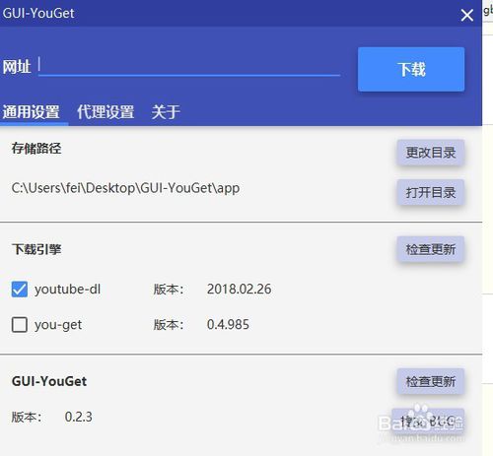Image resolution: width=493 pixels, height=456 pixels.
Task: Close the GUI-YouGet window
Action: click(467, 15)
